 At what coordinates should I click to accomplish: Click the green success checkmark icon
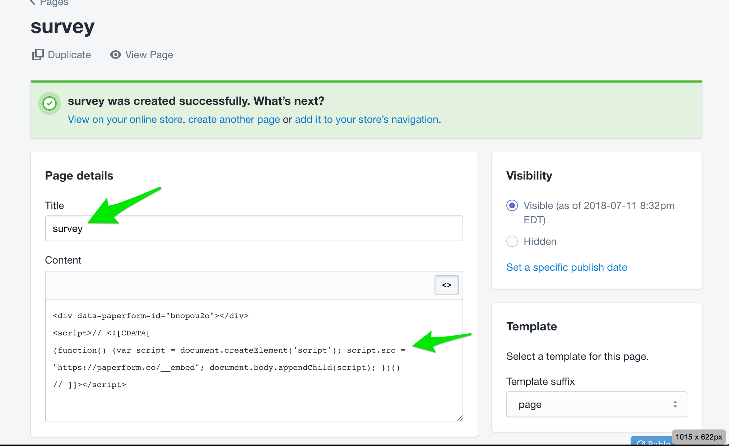(x=50, y=103)
